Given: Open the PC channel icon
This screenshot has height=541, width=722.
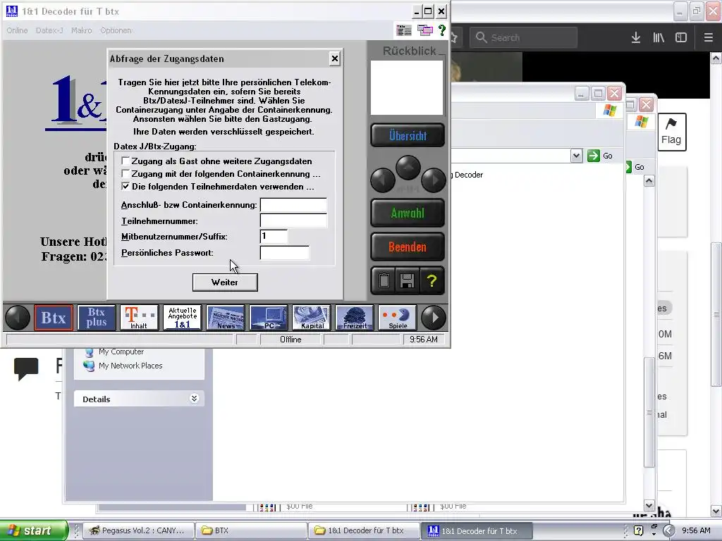Looking at the screenshot, I should (269, 318).
